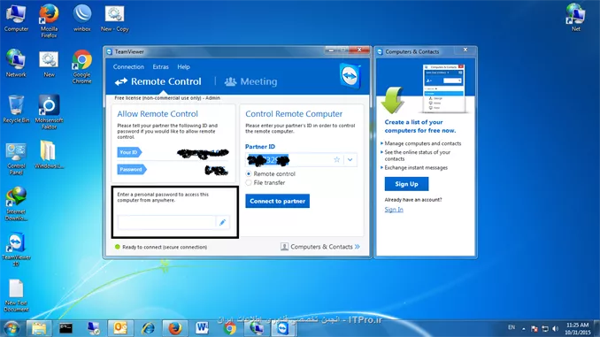Screen dimensions: 600x337
Task: Select the TeamViewer 10 desktop shortcut
Action: [x=16, y=249]
